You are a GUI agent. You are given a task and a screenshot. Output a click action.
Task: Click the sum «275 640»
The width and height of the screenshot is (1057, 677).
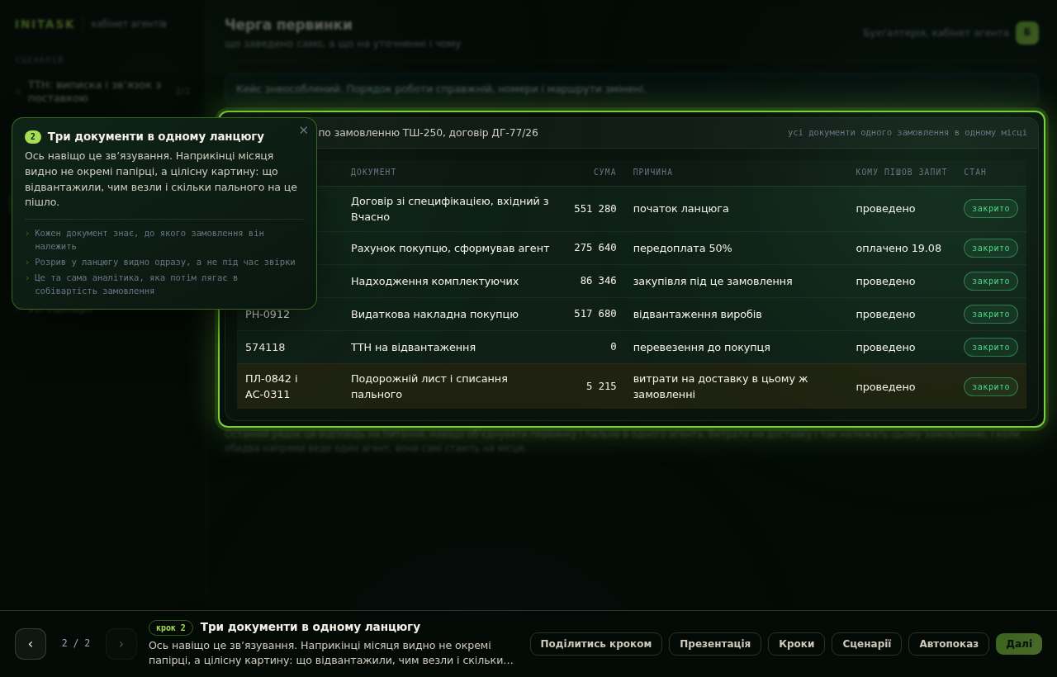pos(595,249)
